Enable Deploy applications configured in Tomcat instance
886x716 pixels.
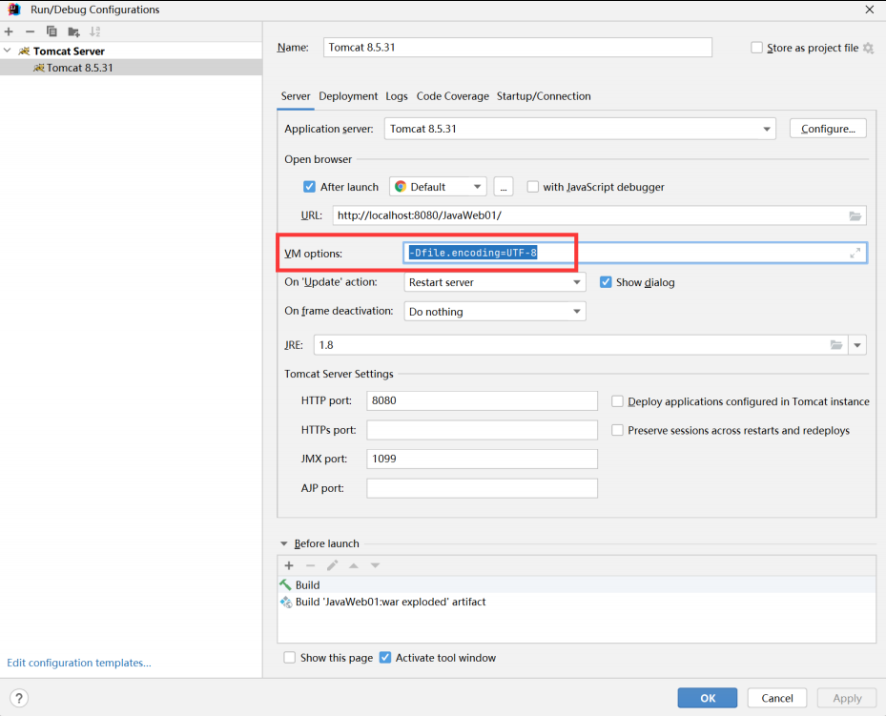coord(618,401)
